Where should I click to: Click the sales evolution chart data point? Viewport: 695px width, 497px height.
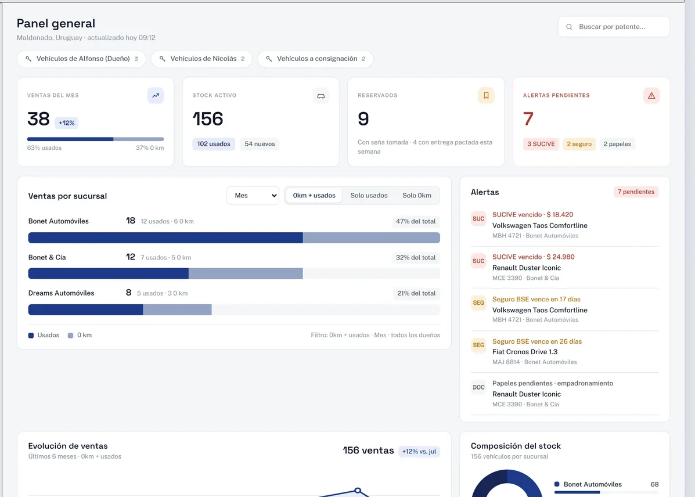(358, 491)
